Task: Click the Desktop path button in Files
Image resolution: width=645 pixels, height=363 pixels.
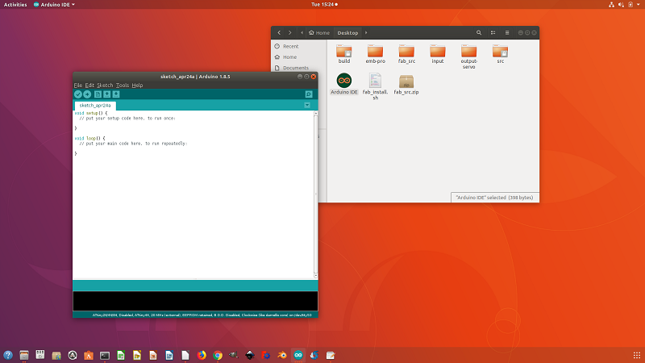Action: pos(347,32)
